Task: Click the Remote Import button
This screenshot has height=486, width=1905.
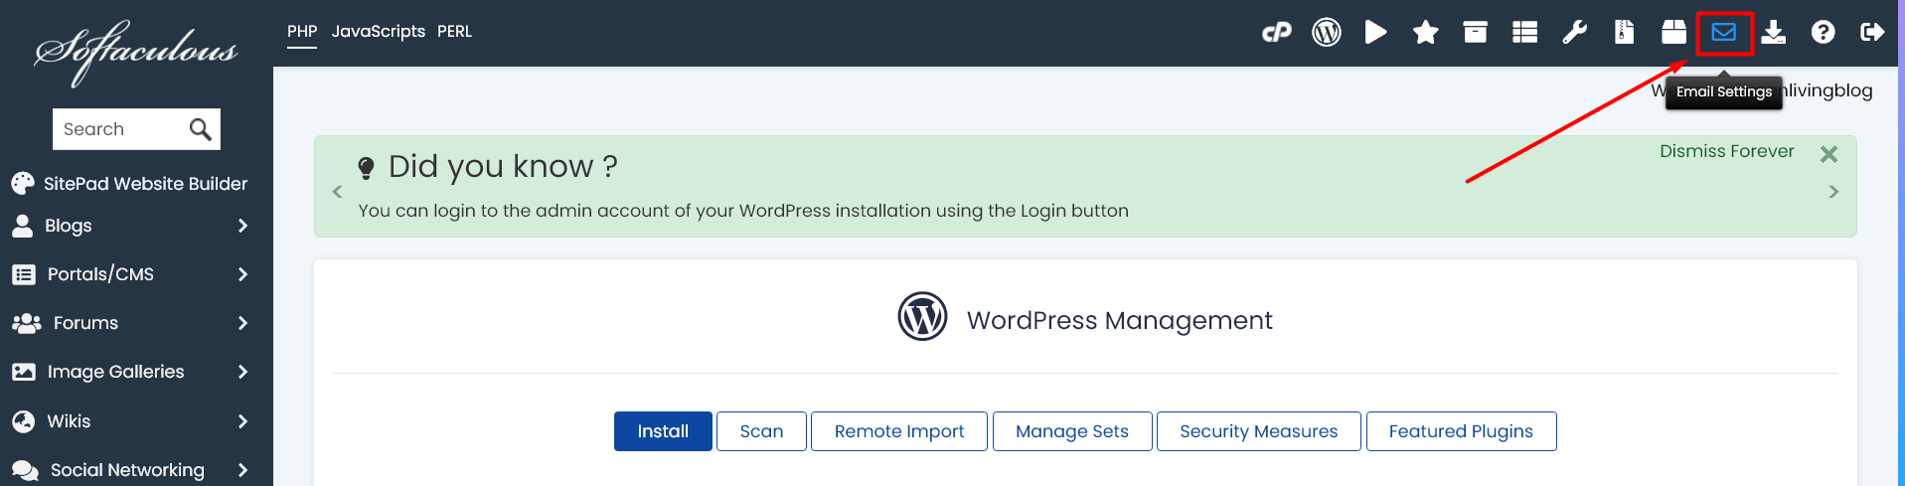Action: click(x=899, y=431)
